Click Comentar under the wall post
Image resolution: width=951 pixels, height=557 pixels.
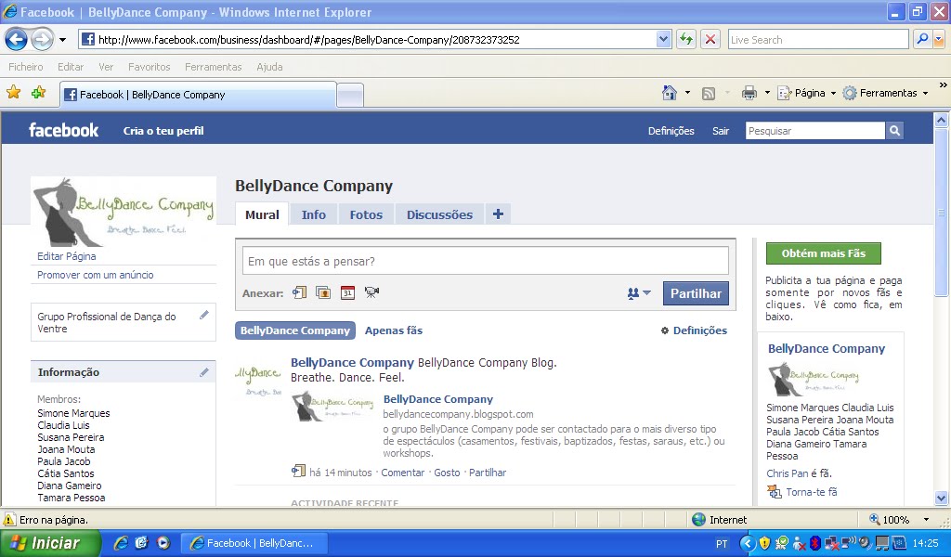[403, 473]
